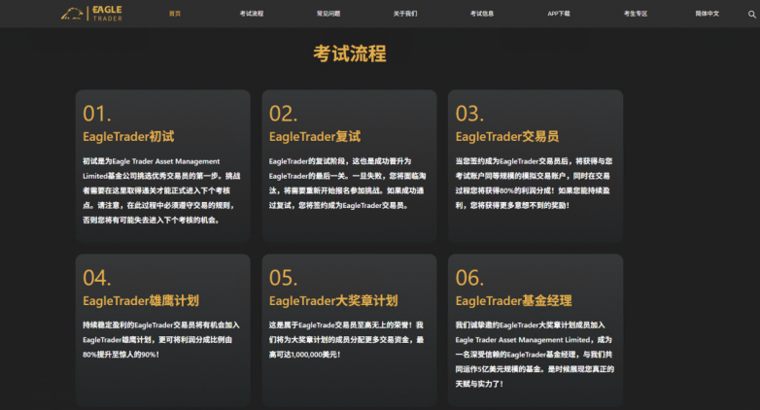Viewport: 760px width, 410px height.
Task: Click the 考试流程 page heading
Action: [x=350, y=53]
